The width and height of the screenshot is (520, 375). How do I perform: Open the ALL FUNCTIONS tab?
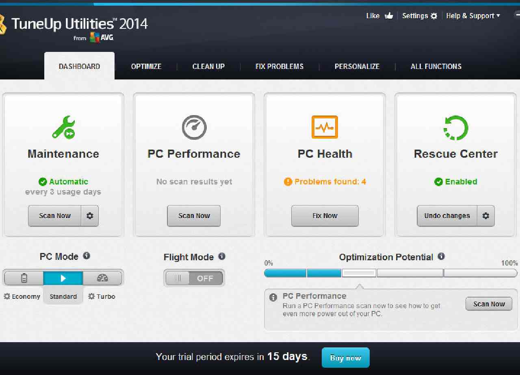point(436,66)
